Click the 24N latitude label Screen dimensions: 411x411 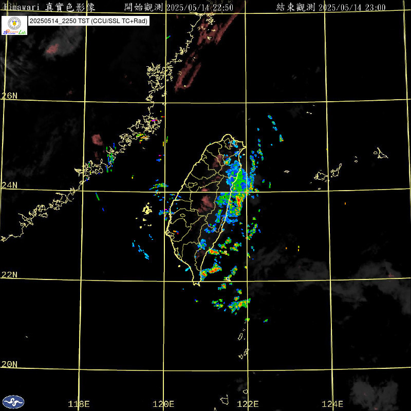(x=9, y=185)
